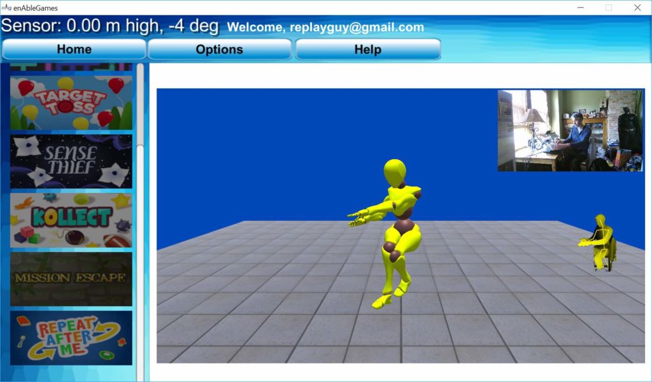The image size is (652, 382).
Task: Click the webcam video preview
Action: click(x=571, y=131)
